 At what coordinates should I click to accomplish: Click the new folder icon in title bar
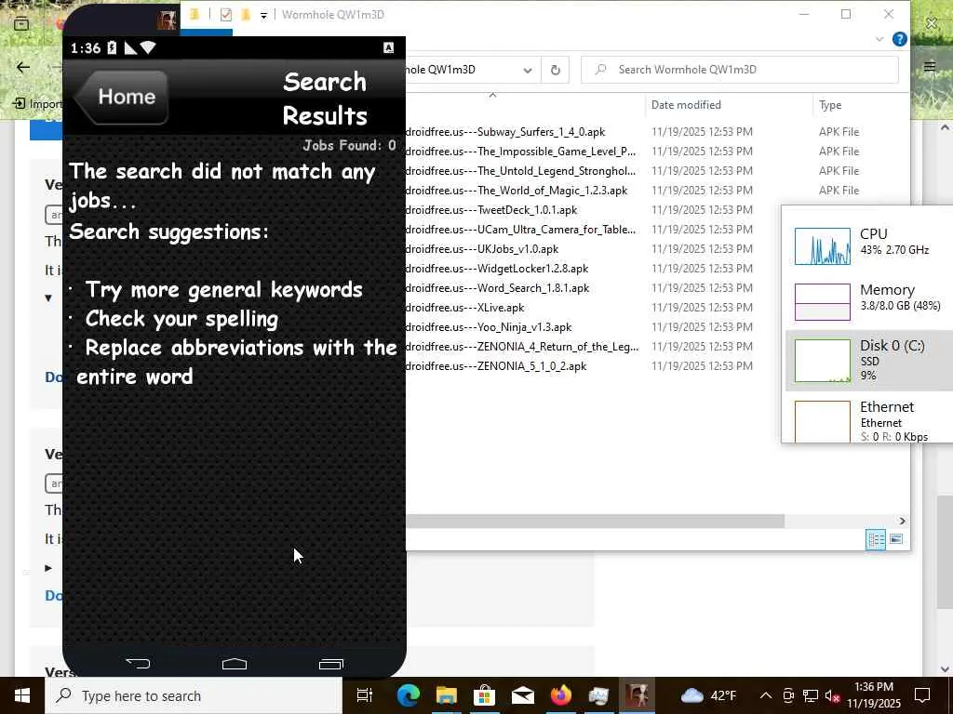pos(246,15)
